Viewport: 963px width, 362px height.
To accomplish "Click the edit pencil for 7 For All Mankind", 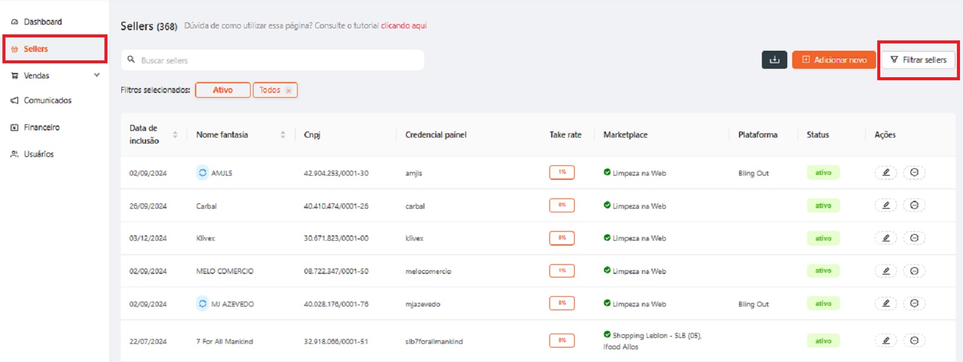I will [886, 341].
